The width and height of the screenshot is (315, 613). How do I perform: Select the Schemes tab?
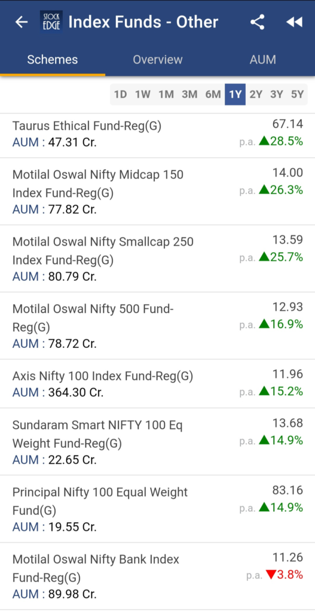tap(53, 59)
